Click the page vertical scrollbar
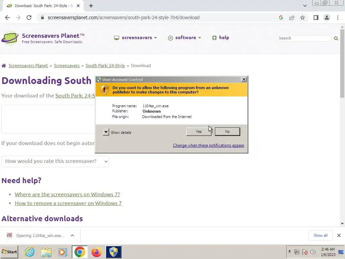The image size is (345, 259). point(342,64)
